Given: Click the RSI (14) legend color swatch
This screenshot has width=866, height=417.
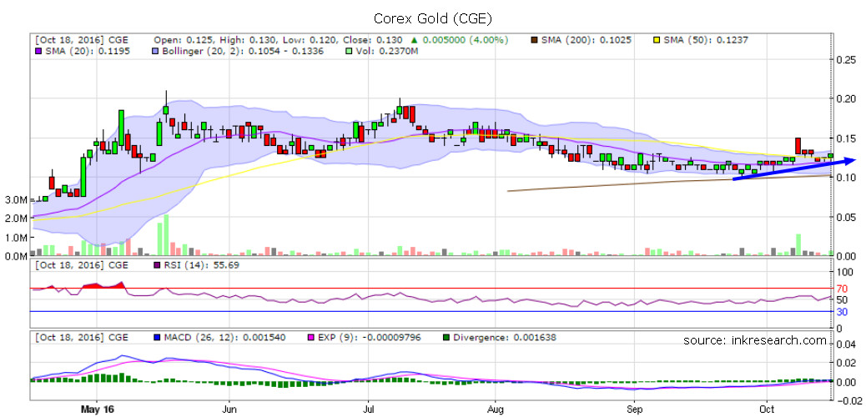Looking at the screenshot, I should pos(155,265).
